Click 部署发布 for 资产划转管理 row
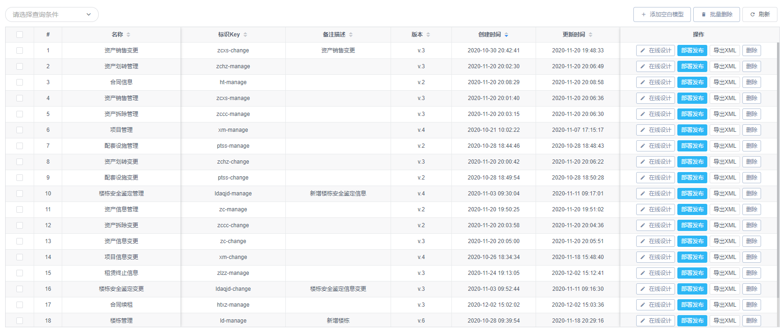 click(692, 66)
